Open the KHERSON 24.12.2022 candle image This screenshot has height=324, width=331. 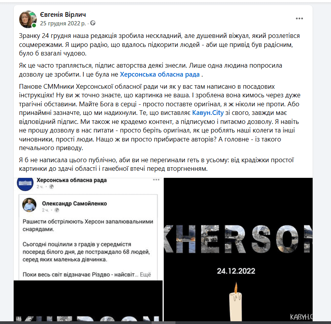[x=238, y=249]
